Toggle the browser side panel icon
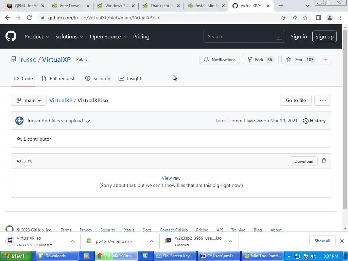Viewport: 348px width, 261px height. 319,18
